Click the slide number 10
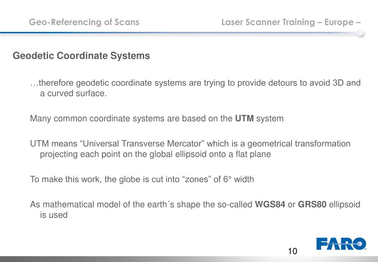The width and height of the screenshot is (378, 262). click(x=292, y=251)
